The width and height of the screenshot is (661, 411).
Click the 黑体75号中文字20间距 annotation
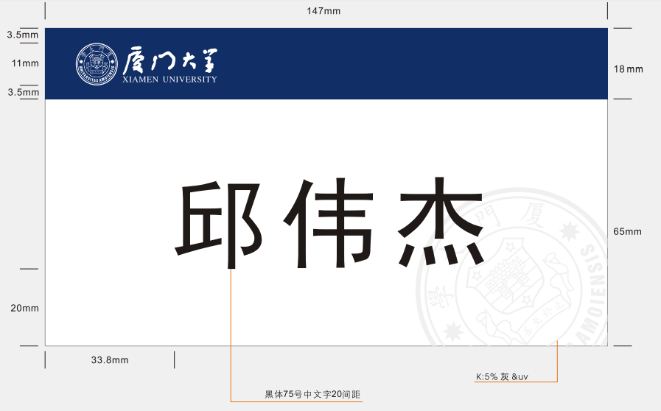312,395
